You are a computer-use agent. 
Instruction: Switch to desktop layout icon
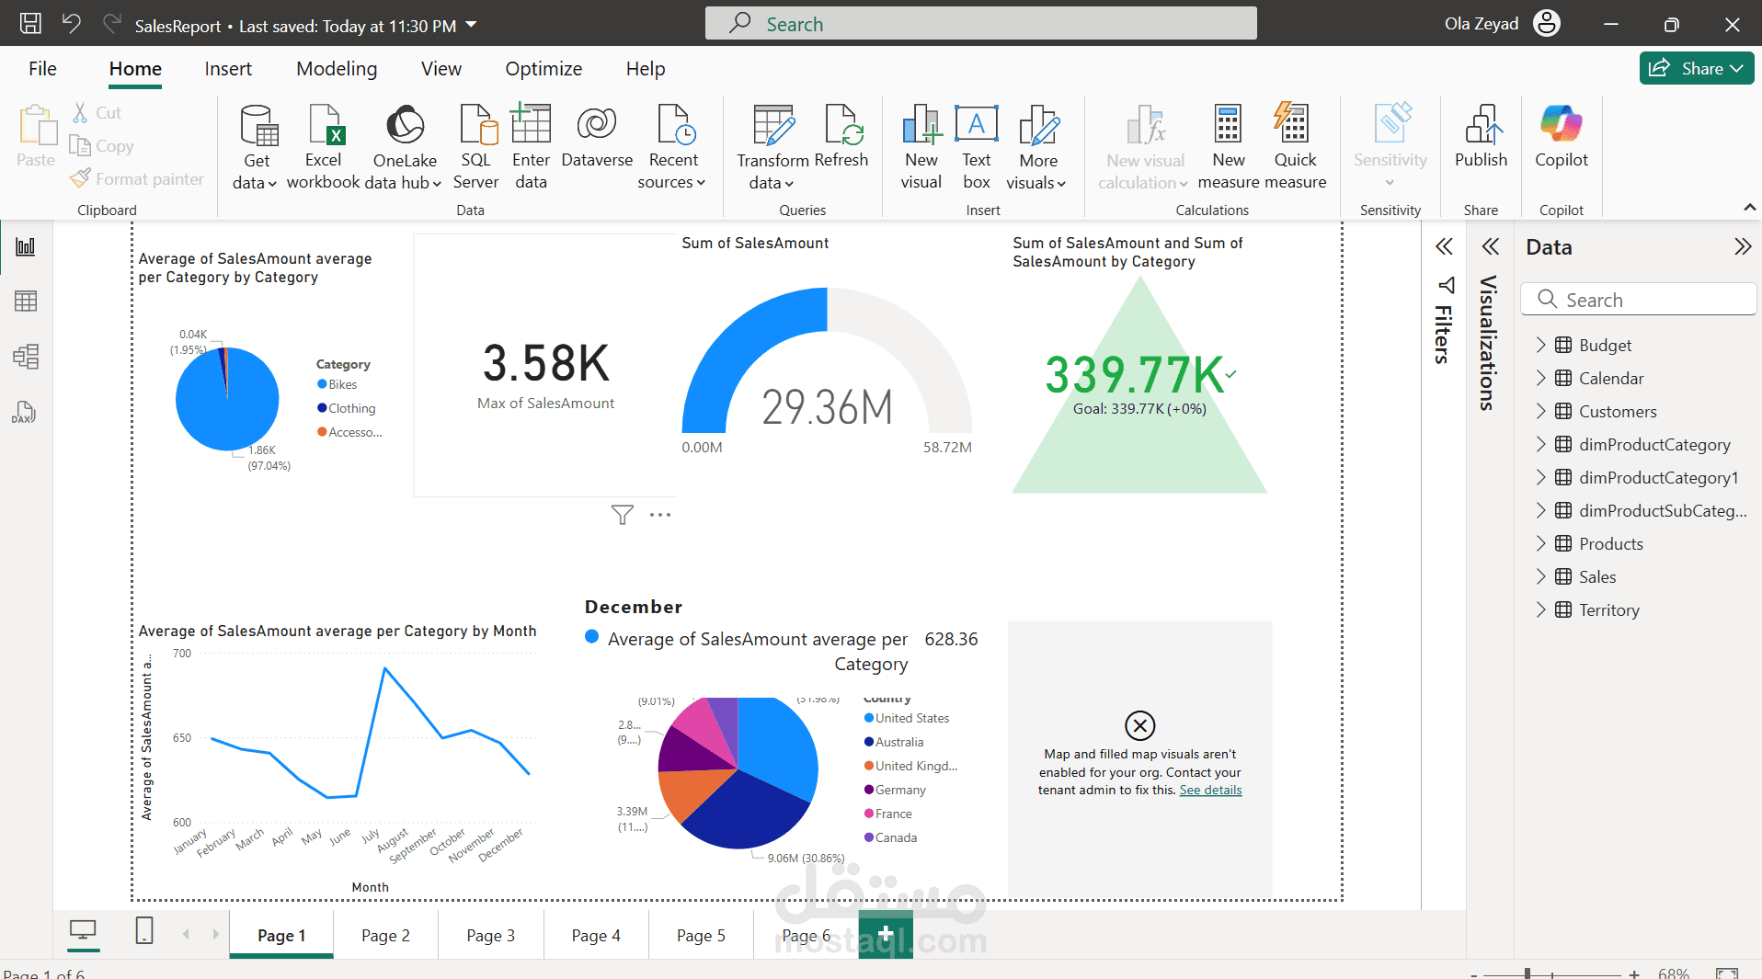[x=83, y=932]
